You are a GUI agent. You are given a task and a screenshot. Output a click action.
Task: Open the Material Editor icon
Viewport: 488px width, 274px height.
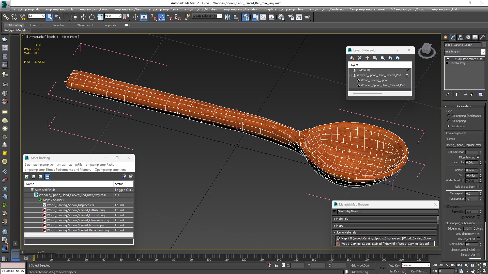tap(281, 17)
